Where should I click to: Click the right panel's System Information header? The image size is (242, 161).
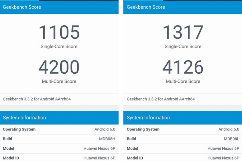(x=183, y=118)
